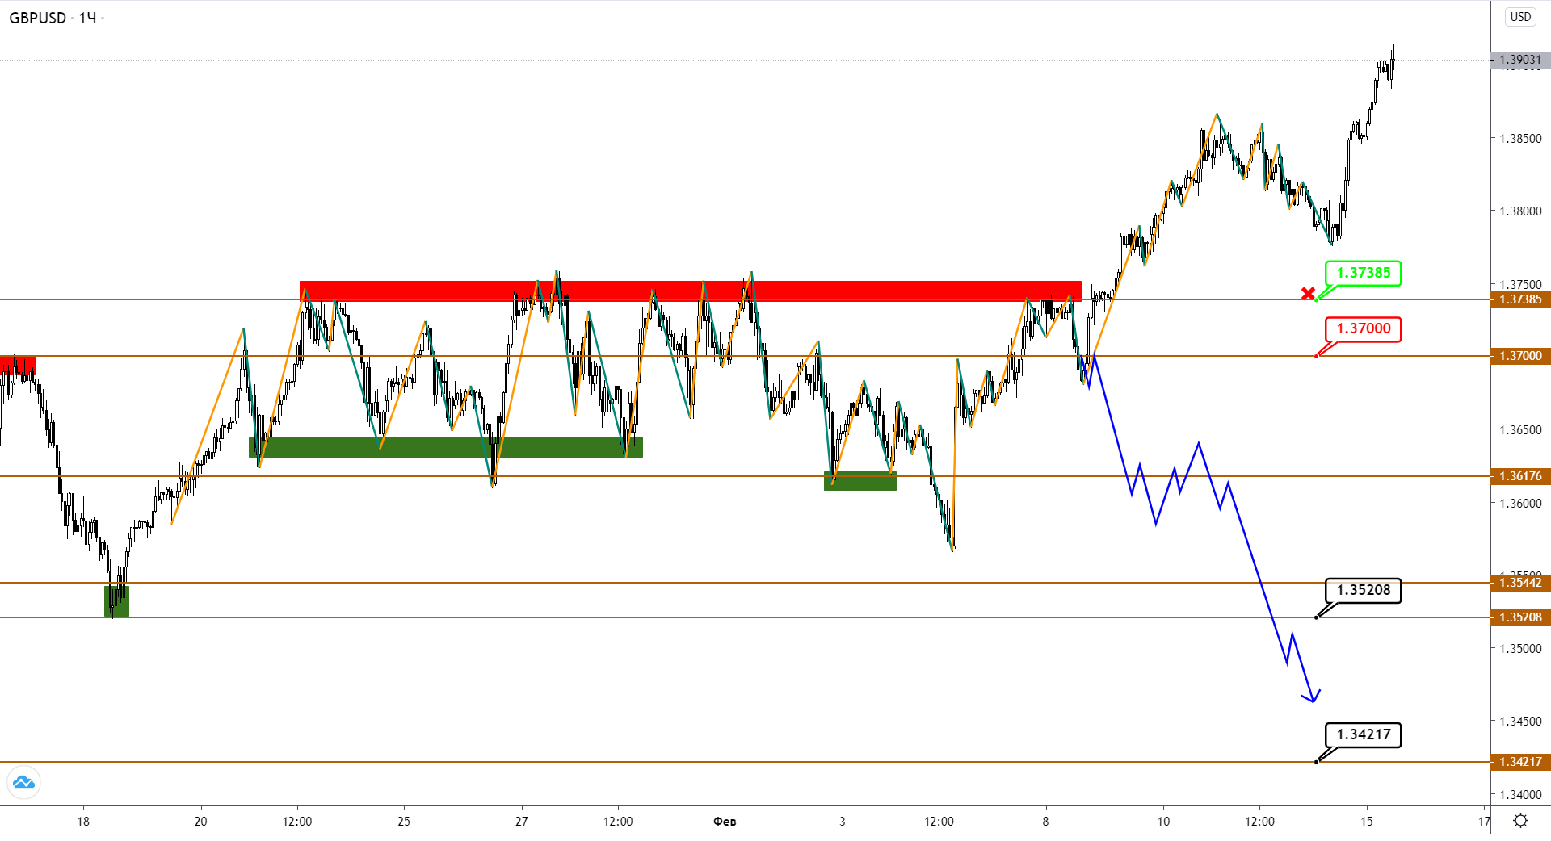
Task: Select the small green box at 1.35208 low
Action: click(116, 601)
